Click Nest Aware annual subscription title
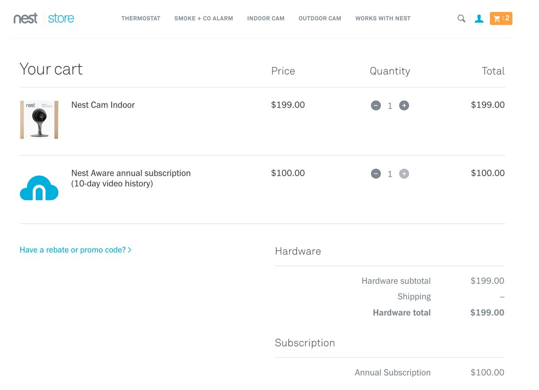Screen dimensions: 539x390 [x=131, y=173]
